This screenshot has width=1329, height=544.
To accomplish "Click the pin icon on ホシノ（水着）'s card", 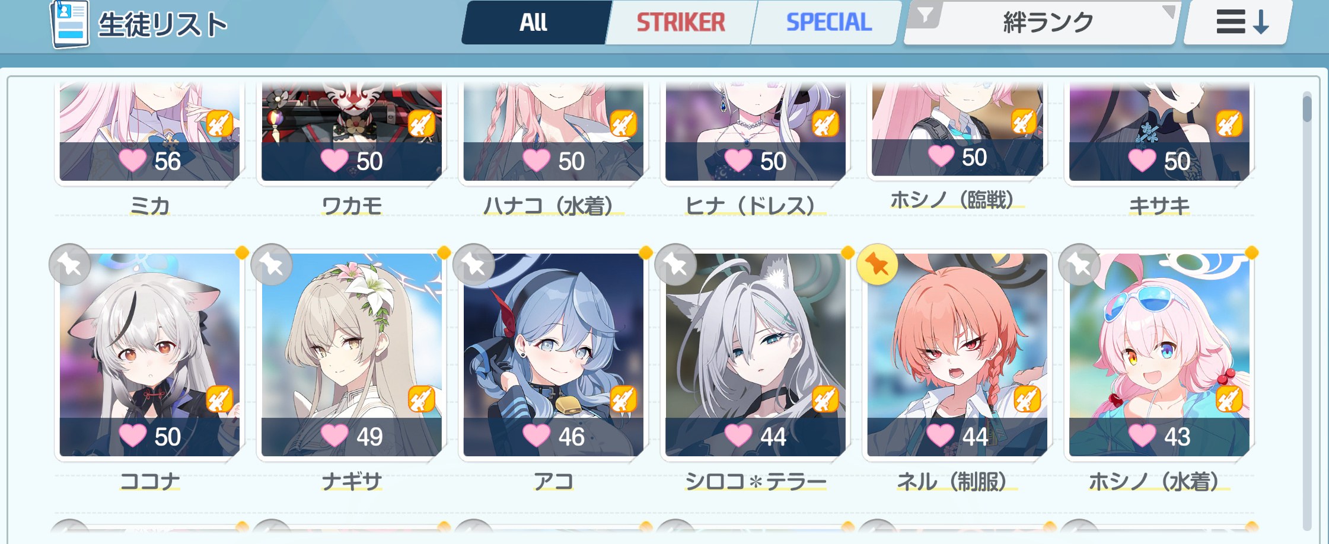I will tap(1080, 265).
